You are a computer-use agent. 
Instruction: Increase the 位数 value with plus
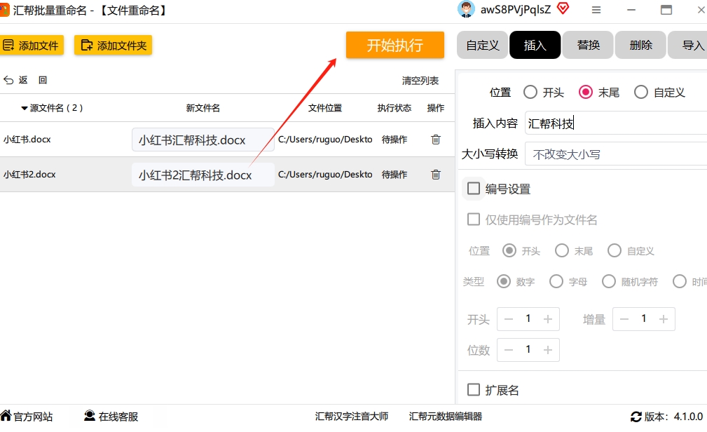[548, 350]
